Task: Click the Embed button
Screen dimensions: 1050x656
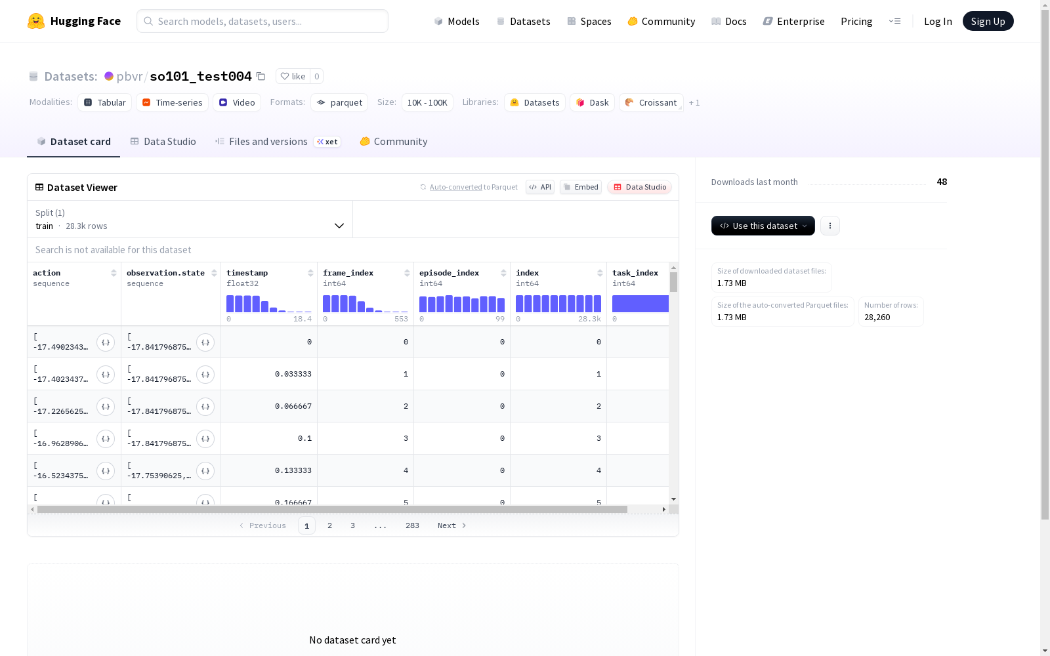Action: coord(581,187)
